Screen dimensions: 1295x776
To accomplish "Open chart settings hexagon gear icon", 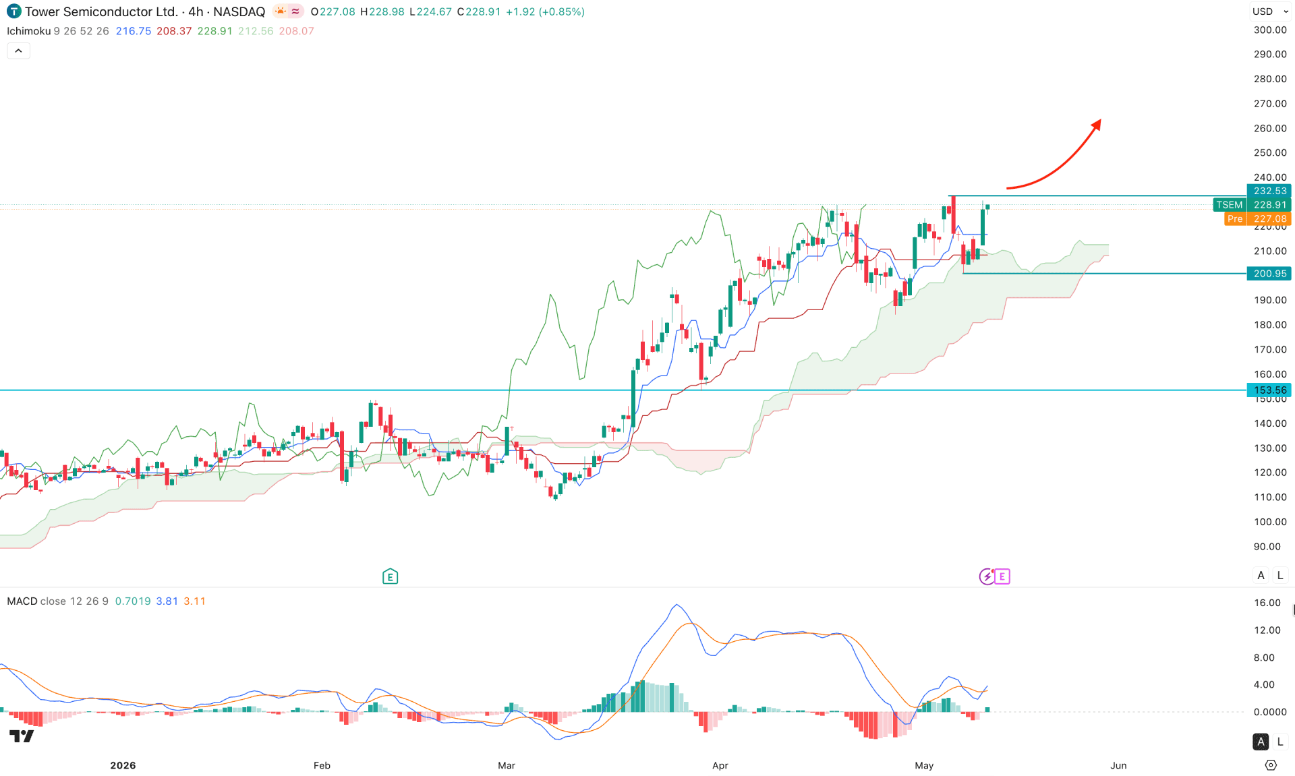I will 1271,765.
